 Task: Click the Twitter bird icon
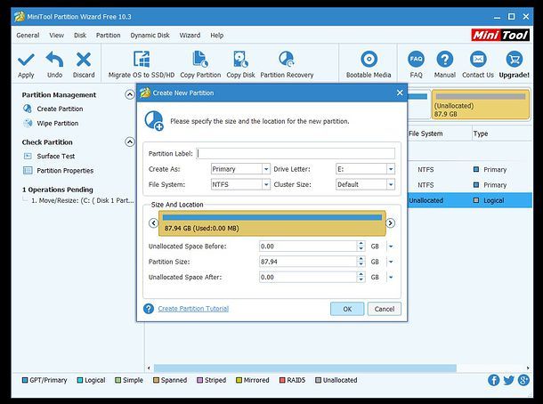click(508, 380)
